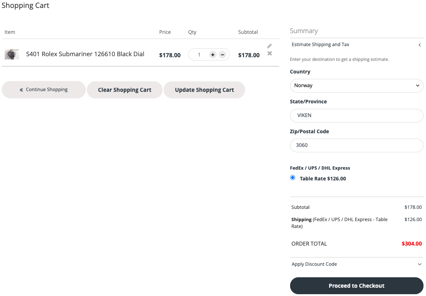This screenshot has width=426, height=296.
Task: Increase quantity with the plus button
Action: (213, 55)
